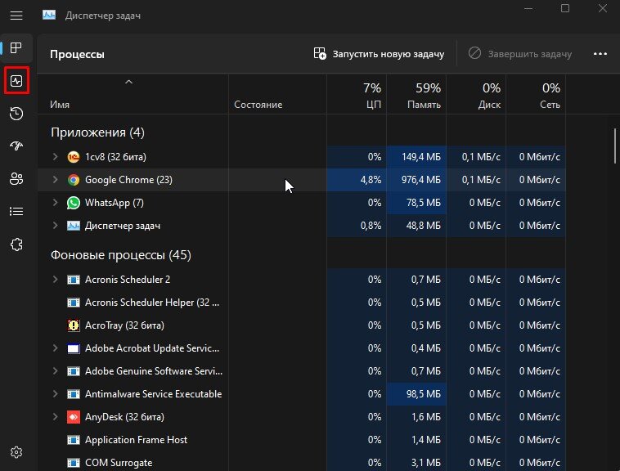
Task: Expand the Диспетчер задач process row
Action: click(x=55, y=226)
